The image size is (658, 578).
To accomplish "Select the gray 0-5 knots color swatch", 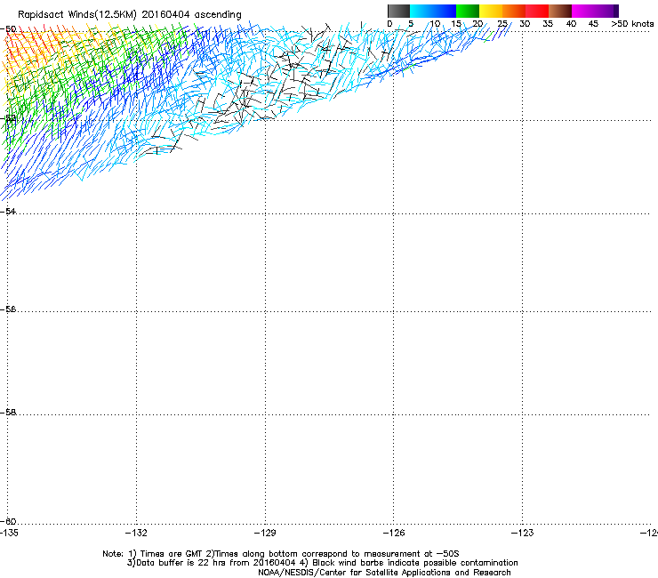I will (398, 11).
